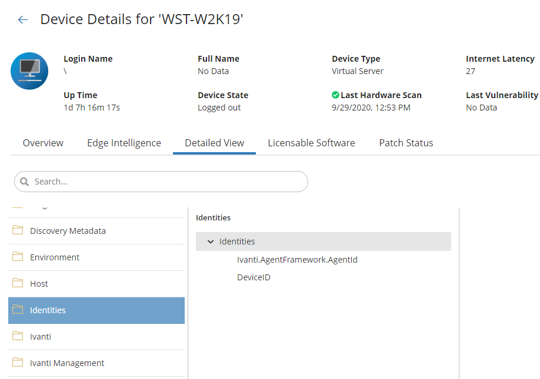540x379 pixels.
Task: Select the Licensable Software tab
Action: coord(311,143)
